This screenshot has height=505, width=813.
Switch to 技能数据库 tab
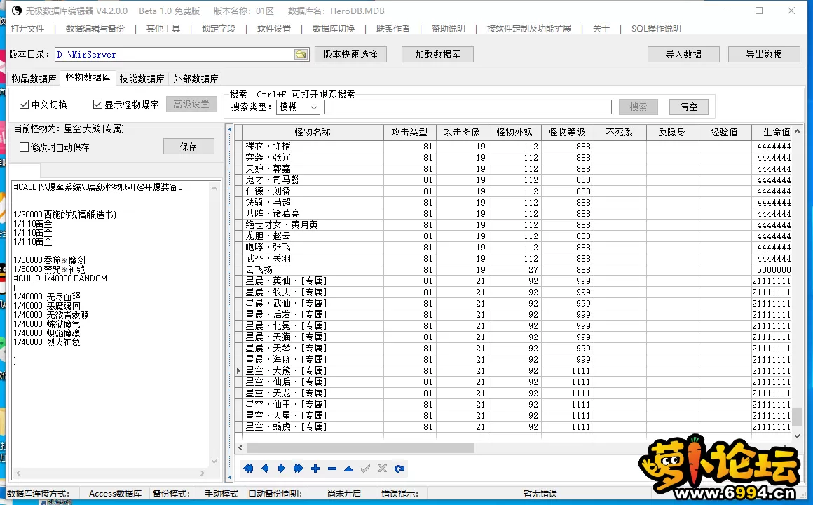[142, 79]
